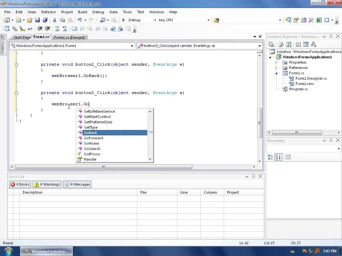Click the Save floppy disk icon
Screen dimensions: 342x256
(x=37, y=20)
